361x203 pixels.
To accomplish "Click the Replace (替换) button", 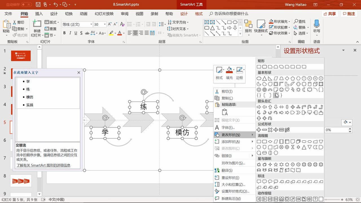I will [x=301, y=27].
